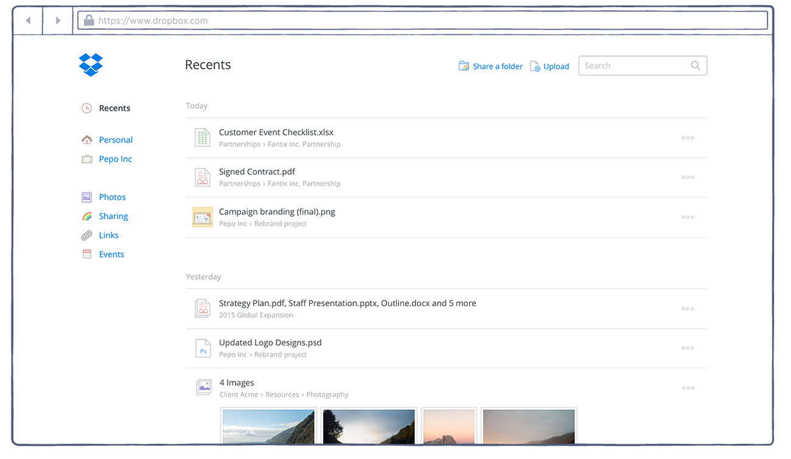Click the search magnifier icon
This screenshot has height=459, width=791.
click(x=695, y=66)
